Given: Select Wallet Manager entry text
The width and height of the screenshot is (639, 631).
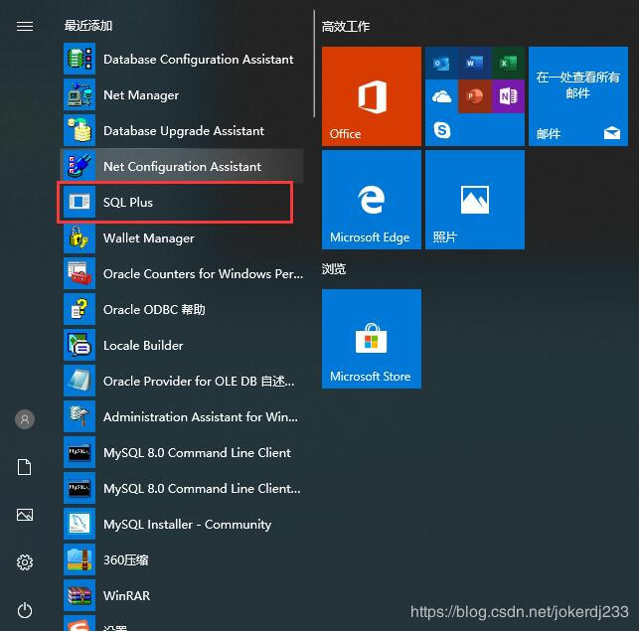Looking at the screenshot, I should coord(149,238).
